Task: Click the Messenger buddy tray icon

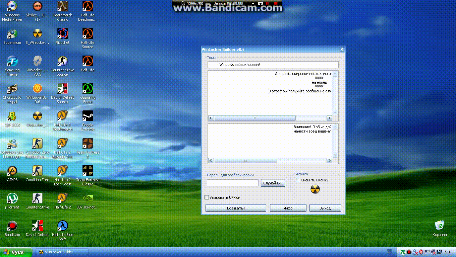Action: click(x=415, y=252)
